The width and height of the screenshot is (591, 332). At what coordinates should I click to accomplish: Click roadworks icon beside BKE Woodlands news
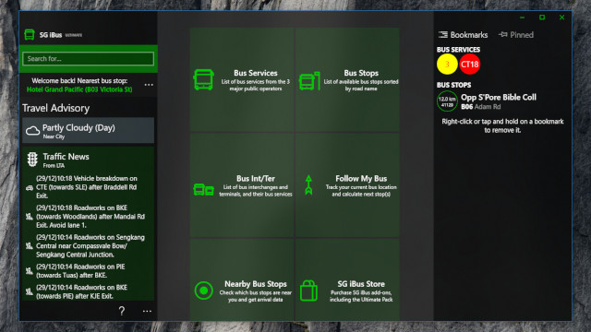29,217
